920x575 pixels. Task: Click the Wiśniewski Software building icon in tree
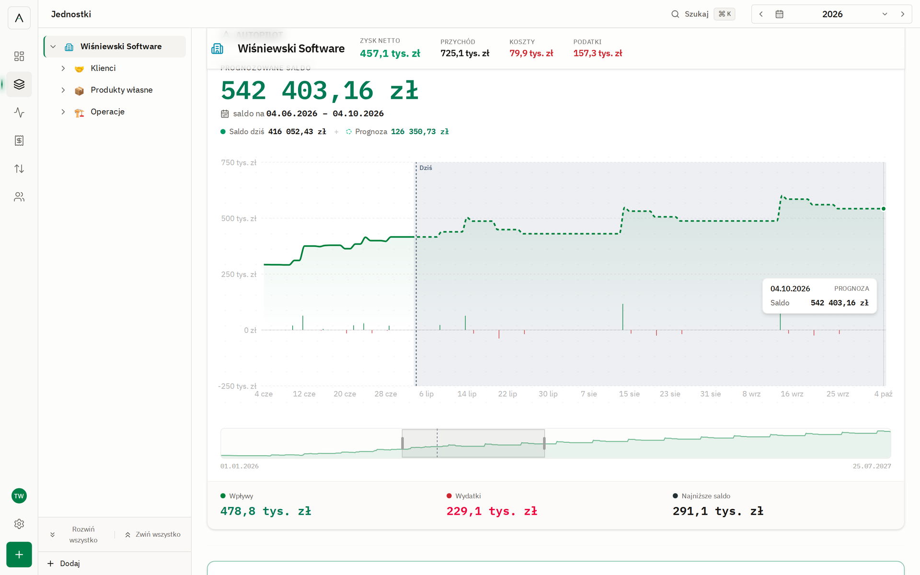point(69,47)
